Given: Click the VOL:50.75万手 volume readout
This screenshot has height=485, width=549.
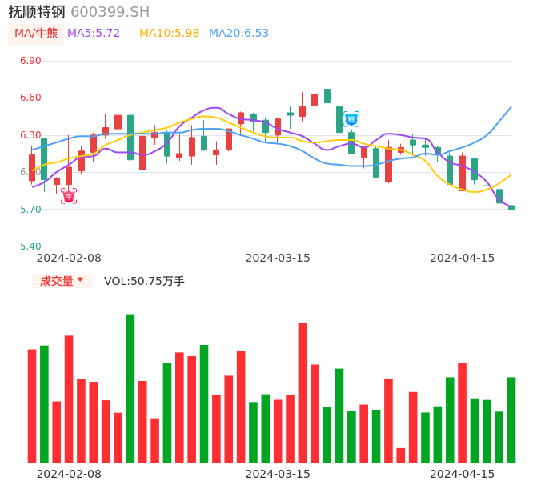Looking at the screenshot, I should tap(144, 281).
